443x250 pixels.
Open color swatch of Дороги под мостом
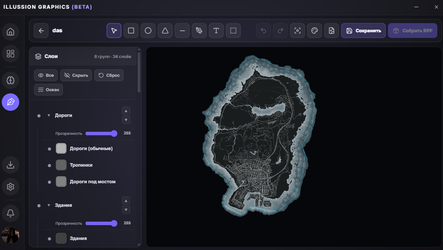point(61,182)
